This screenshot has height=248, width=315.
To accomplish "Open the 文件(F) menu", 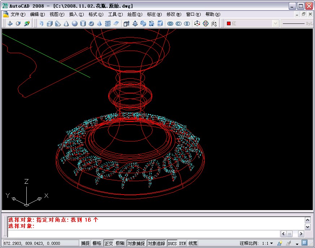I will [x=18, y=14].
